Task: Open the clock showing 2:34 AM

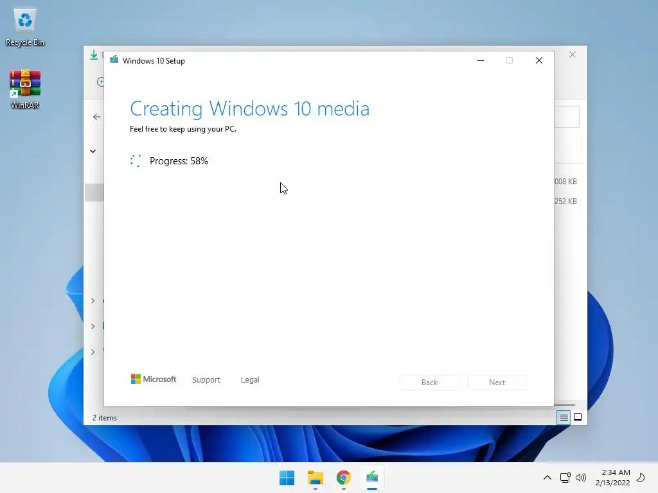Action: coord(612,478)
